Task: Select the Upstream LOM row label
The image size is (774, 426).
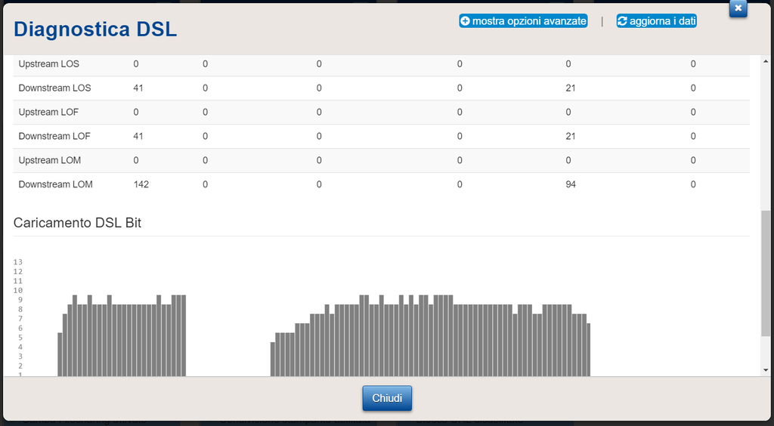Action: point(49,161)
